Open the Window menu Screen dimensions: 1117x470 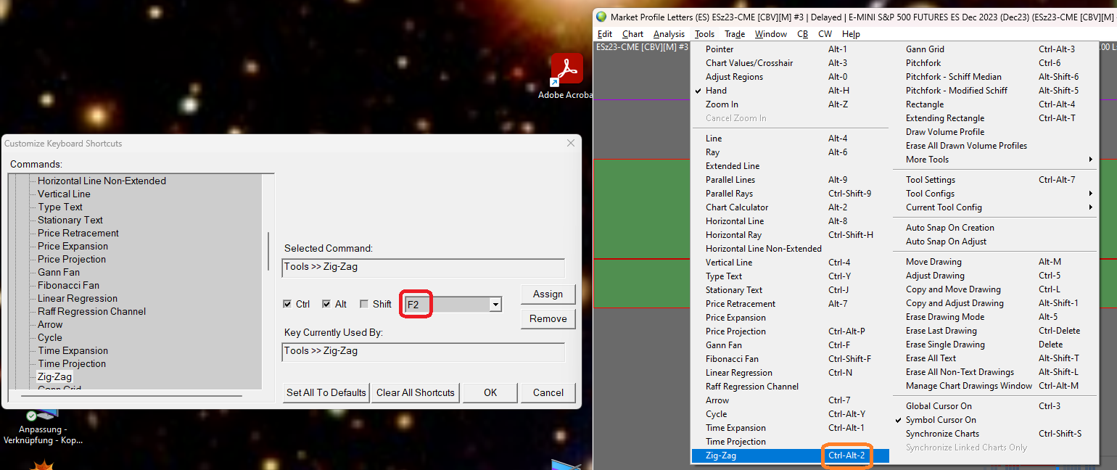tap(771, 34)
